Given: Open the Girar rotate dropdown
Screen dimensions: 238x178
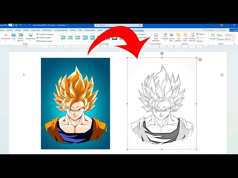Looking at the screenshot, I should pos(200,41).
